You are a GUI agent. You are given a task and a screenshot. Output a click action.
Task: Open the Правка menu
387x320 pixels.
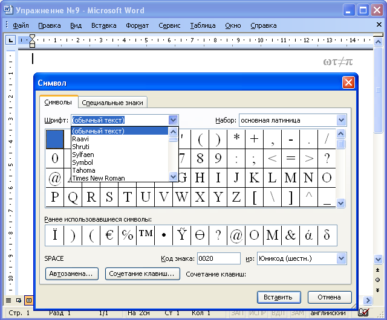50,25
